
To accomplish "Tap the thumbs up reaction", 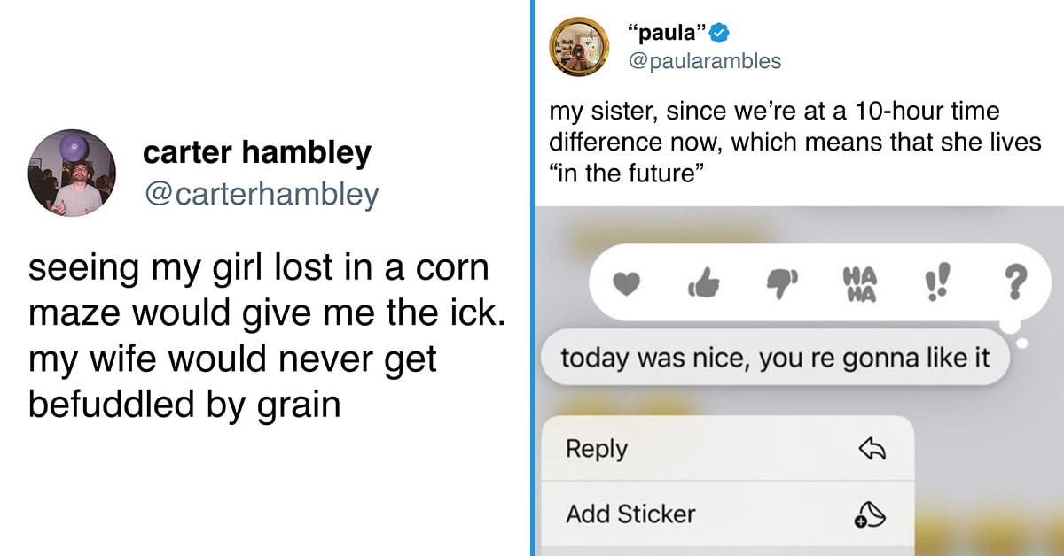I will [704, 285].
